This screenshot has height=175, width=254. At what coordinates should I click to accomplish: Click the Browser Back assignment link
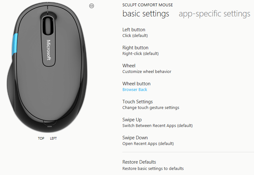pyautogui.click(x=135, y=90)
